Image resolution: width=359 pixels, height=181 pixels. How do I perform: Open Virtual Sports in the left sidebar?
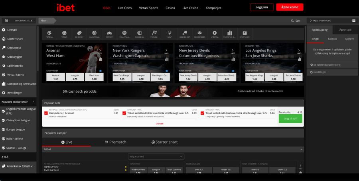point(18,75)
